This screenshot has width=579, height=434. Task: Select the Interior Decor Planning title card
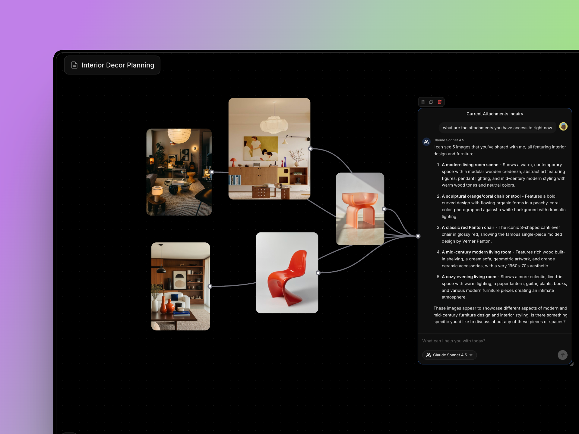pyautogui.click(x=112, y=65)
